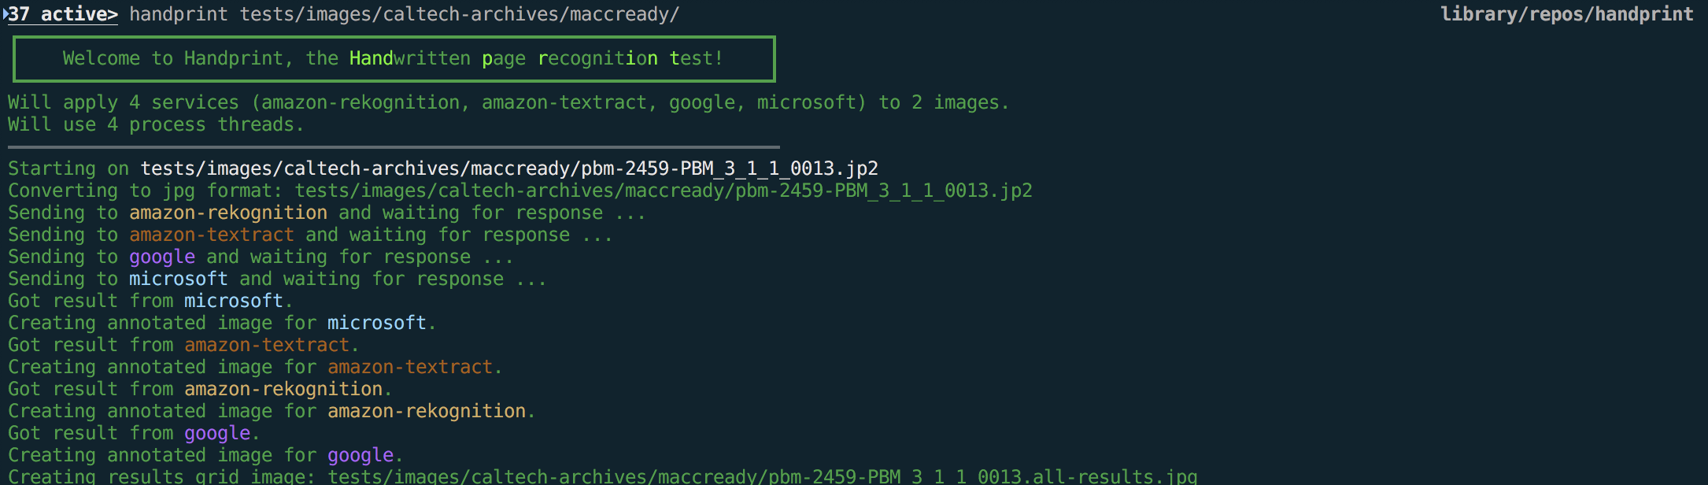
Task: Click "microsoft" in "Got result from microsoft."
Action: pos(234,301)
